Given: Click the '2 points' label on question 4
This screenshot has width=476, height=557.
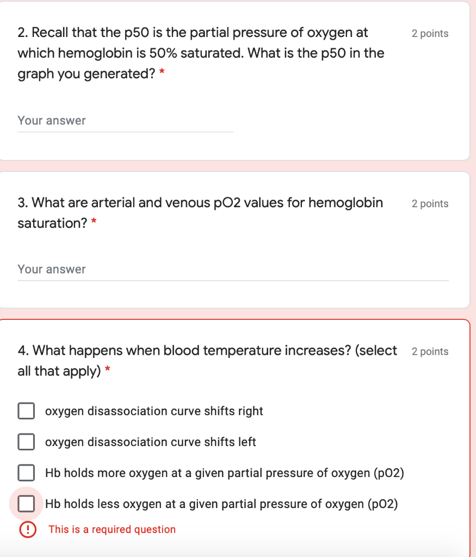Looking at the screenshot, I should [430, 351].
